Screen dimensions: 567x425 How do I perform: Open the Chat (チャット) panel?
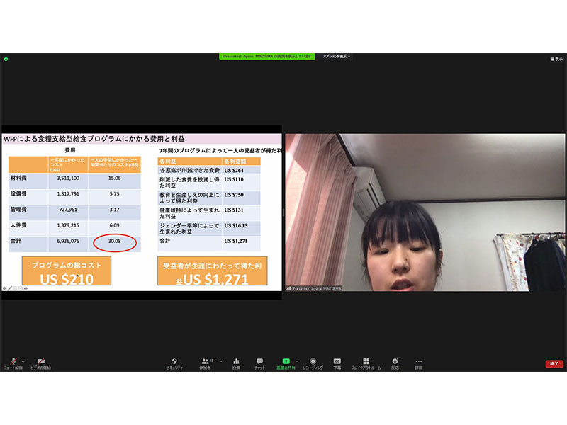260,361
